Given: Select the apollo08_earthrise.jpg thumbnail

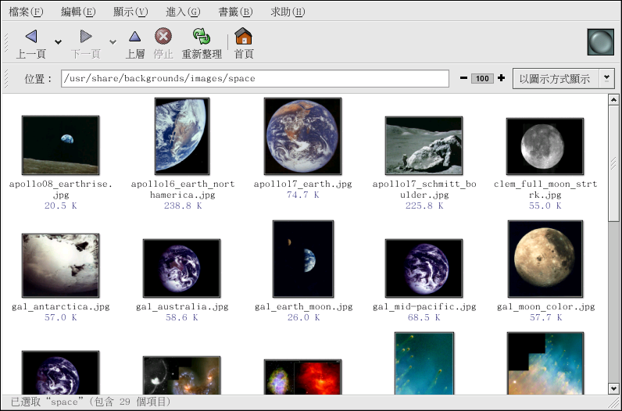Looking at the screenshot, I should coord(60,145).
